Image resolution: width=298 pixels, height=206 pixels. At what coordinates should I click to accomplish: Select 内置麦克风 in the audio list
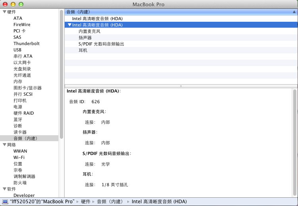(x=89, y=31)
